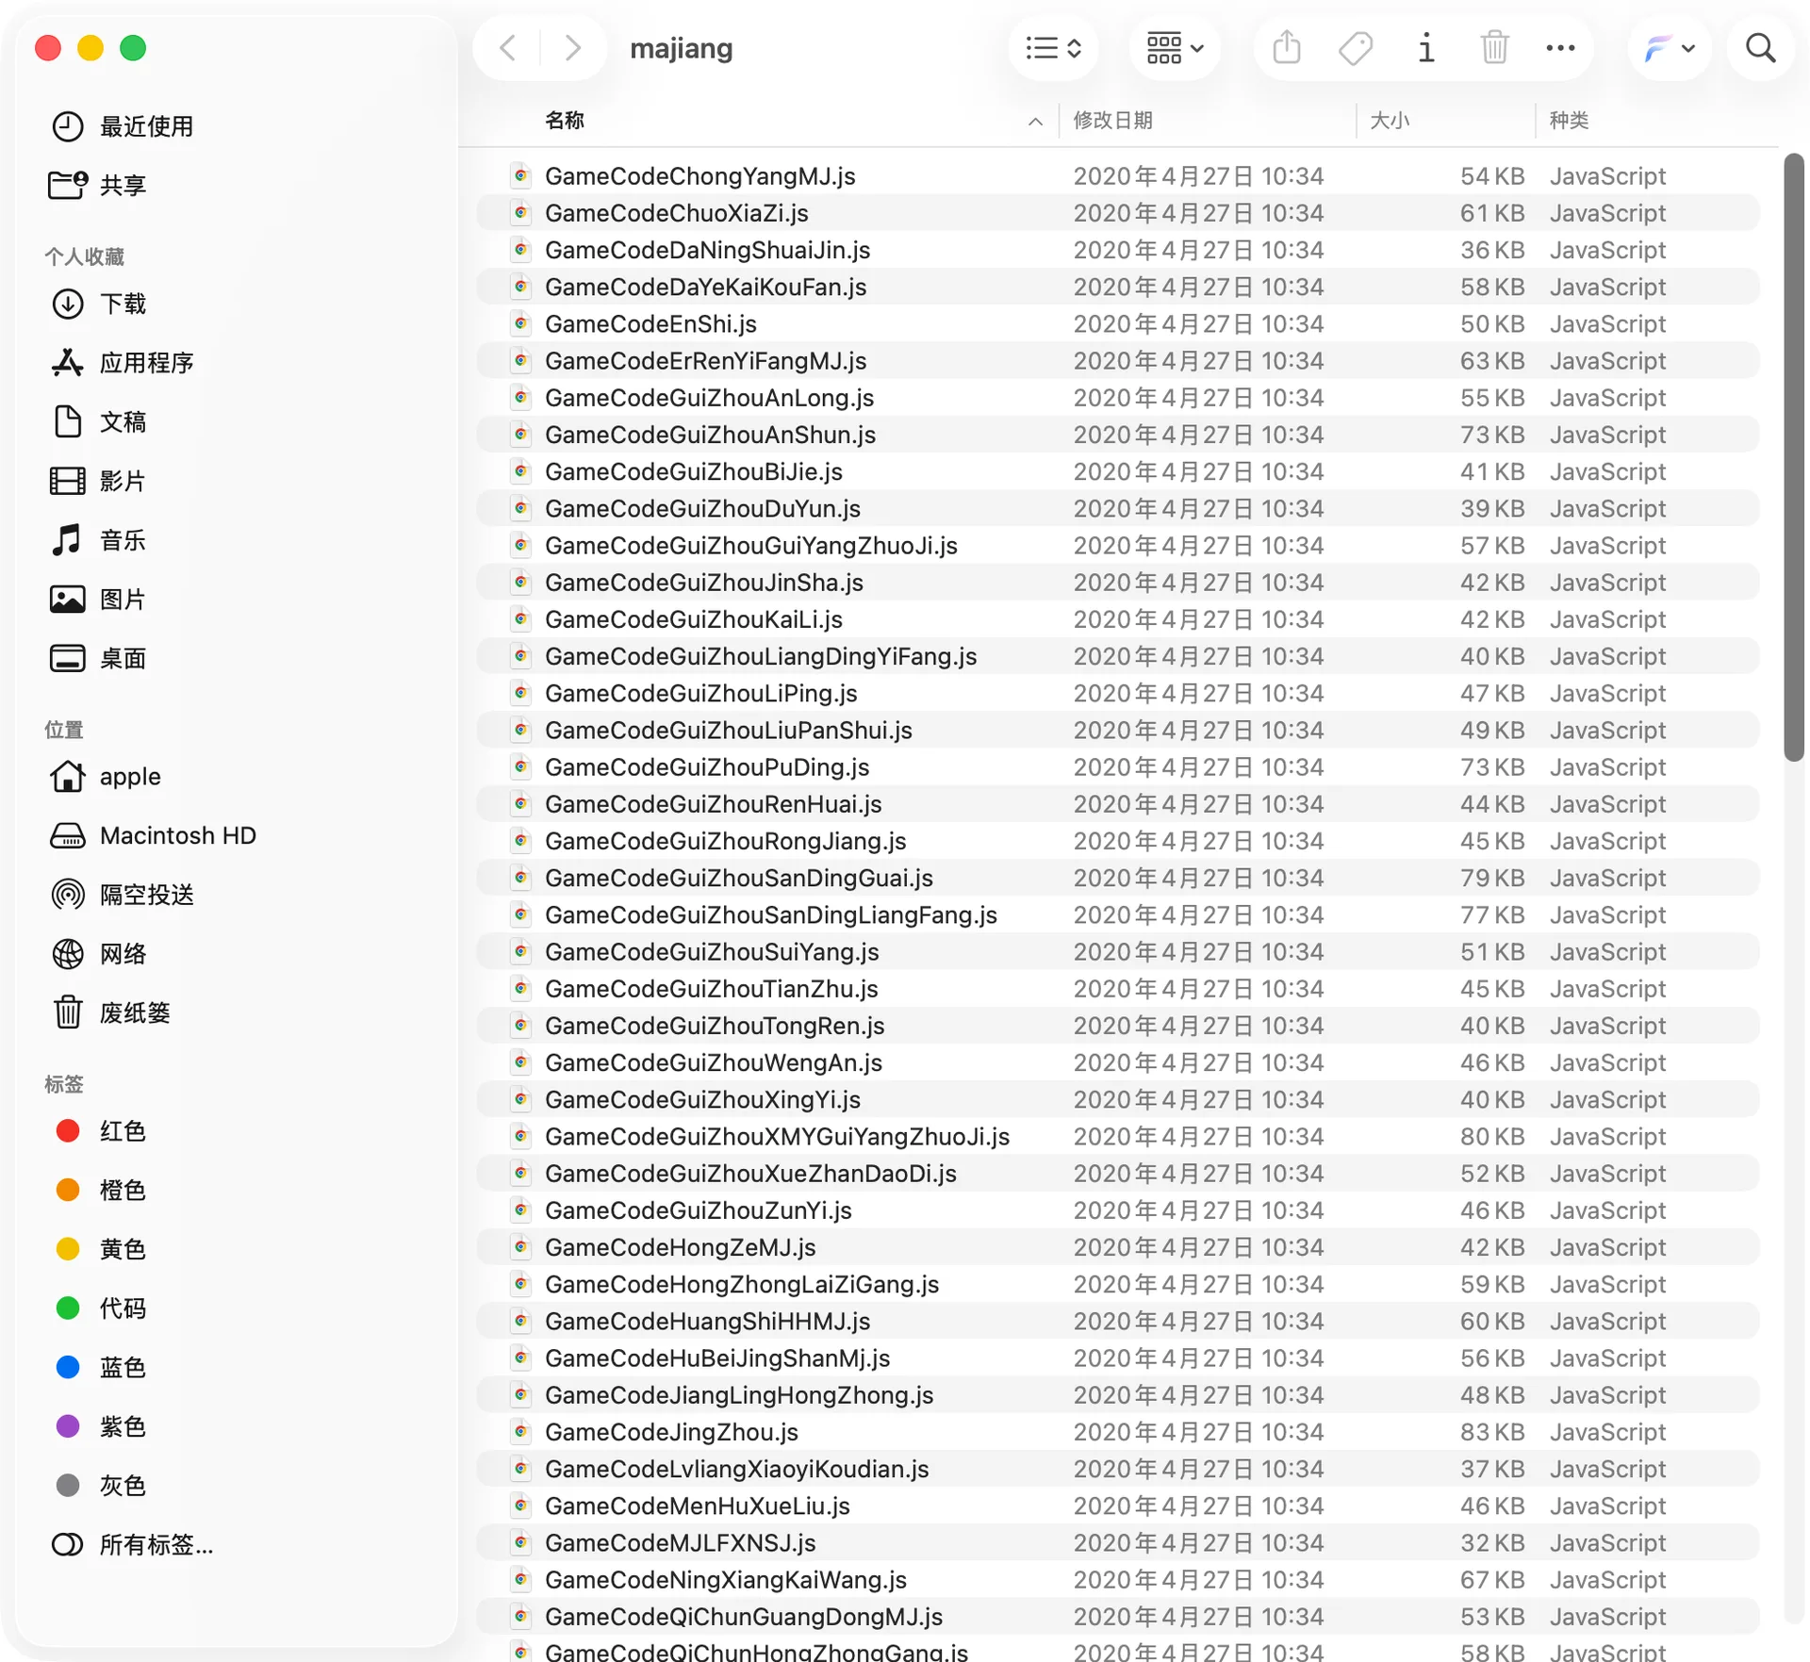
Task: Open the purple F app toolbar dropdown
Action: point(1669,48)
